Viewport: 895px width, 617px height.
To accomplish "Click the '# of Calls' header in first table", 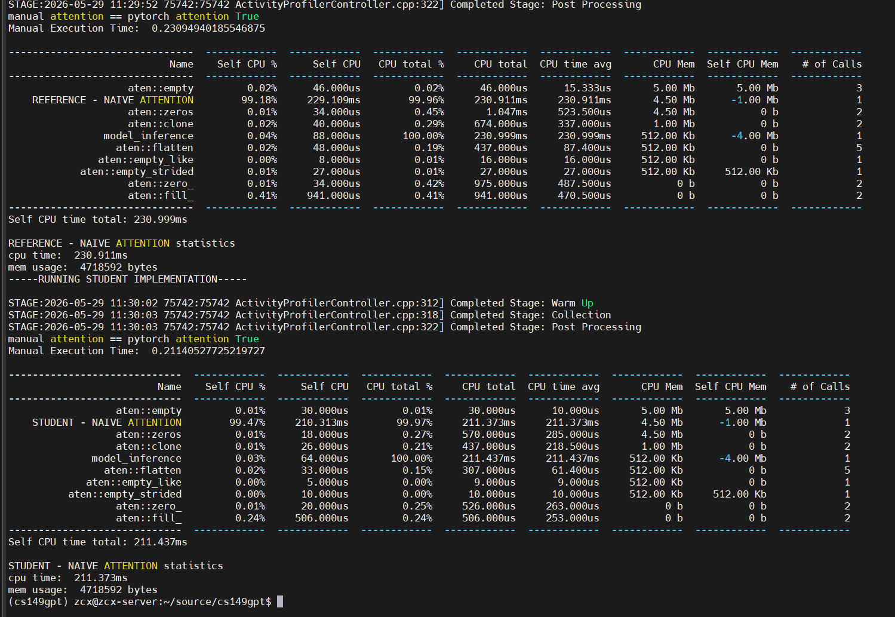I will coord(832,64).
